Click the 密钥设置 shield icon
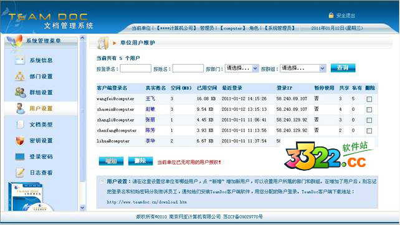 (x=20, y=141)
